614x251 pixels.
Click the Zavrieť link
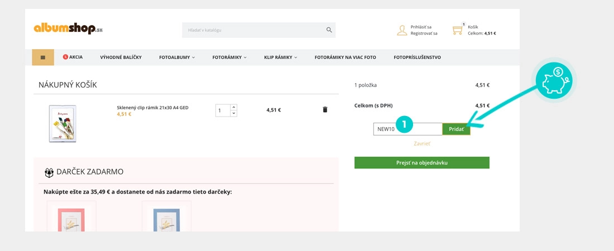coord(422,144)
